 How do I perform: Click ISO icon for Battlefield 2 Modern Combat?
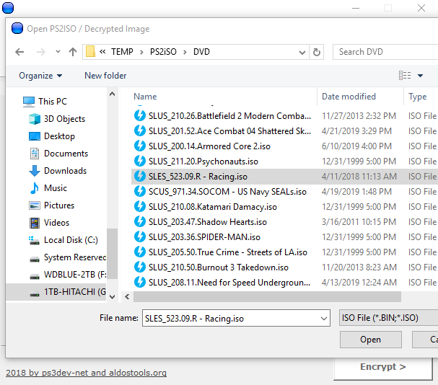[x=140, y=115]
